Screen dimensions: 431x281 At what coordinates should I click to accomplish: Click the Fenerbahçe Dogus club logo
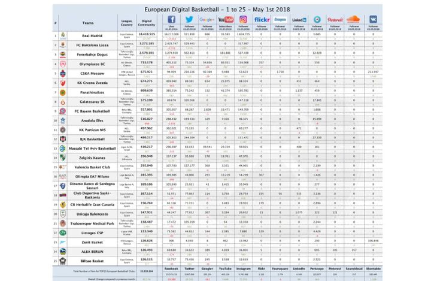pyautogui.click(x=63, y=55)
